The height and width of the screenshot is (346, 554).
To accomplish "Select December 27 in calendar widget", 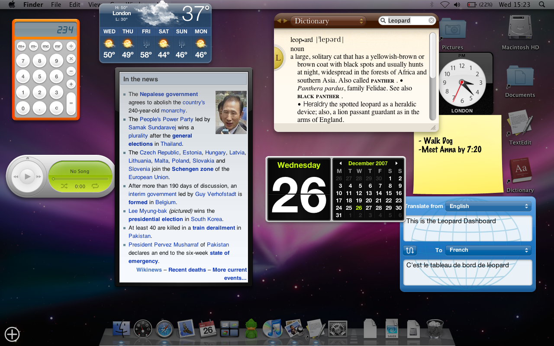I will tap(369, 208).
